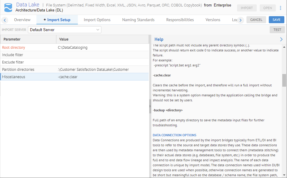Run a connection check with TEST
The height and width of the screenshot is (178, 287).
(x=276, y=29)
